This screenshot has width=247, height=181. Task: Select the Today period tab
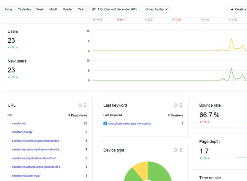pyautogui.click(x=9, y=9)
